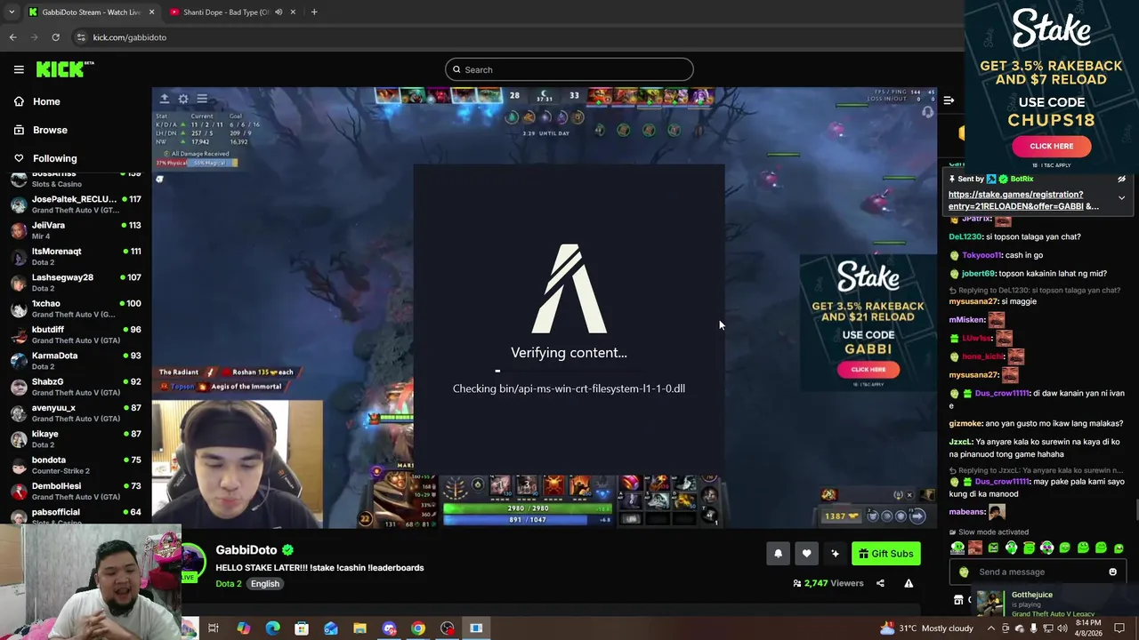Show hidden system tray icons

(991, 628)
